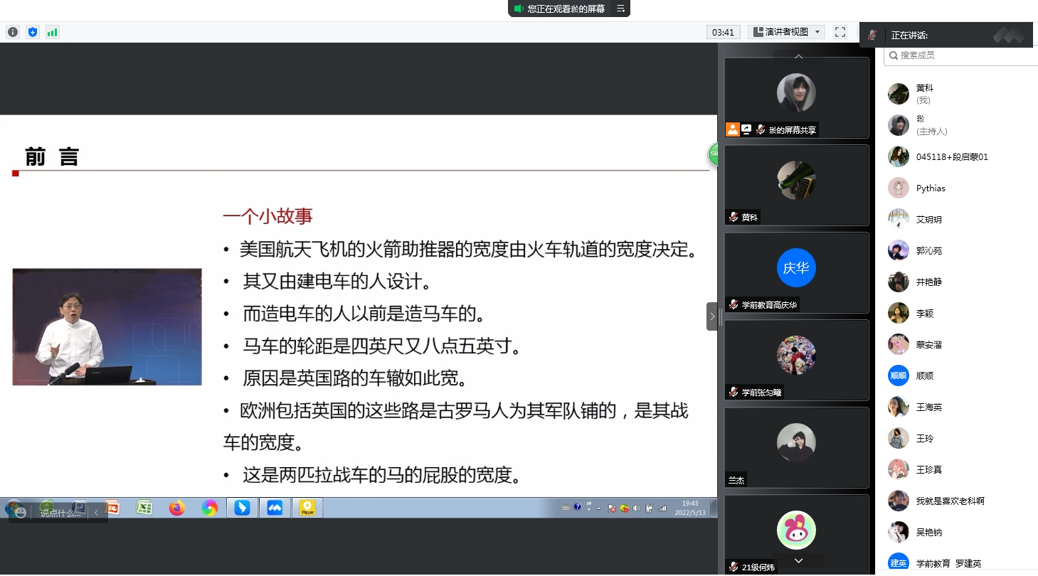Image resolution: width=1038 pixels, height=576 pixels.
Task: Open the 演讲者视图 view dropdown
Action: click(786, 32)
